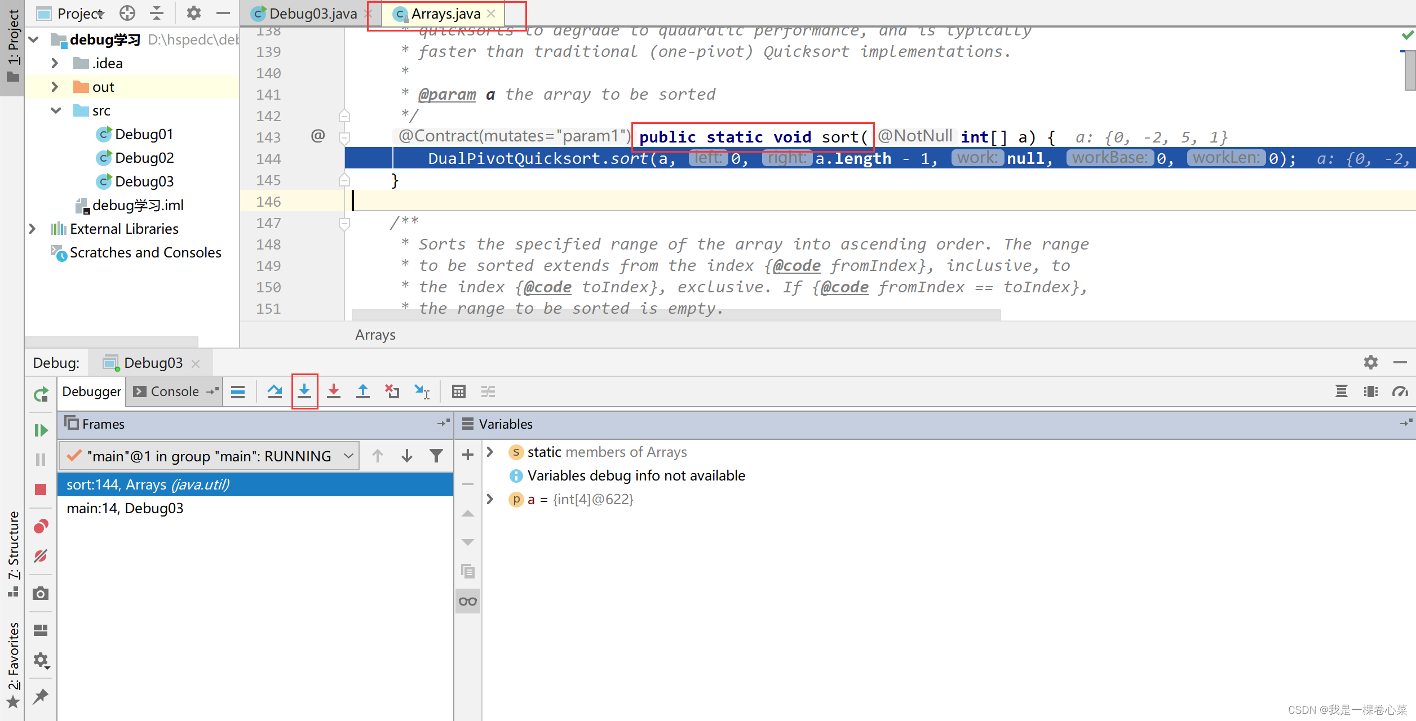The width and height of the screenshot is (1416, 721).
Task: Select the main:14, Debug03 stack frame
Action: point(125,508)
